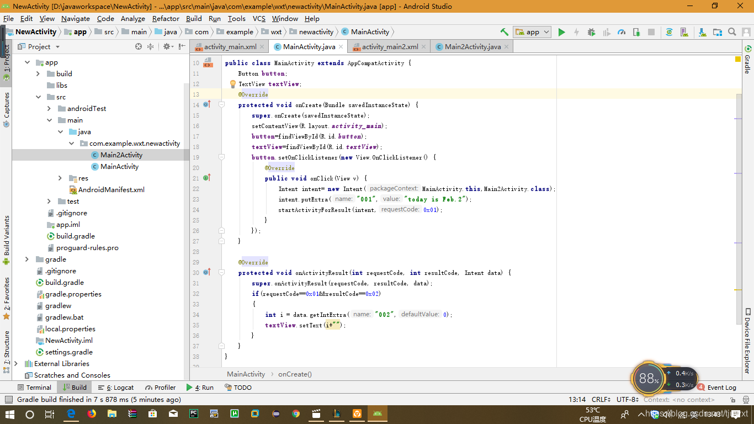Click the Search Everywhere magnifier icon
The height and width of the screenshot is (424, 754).
pos(732,32)
